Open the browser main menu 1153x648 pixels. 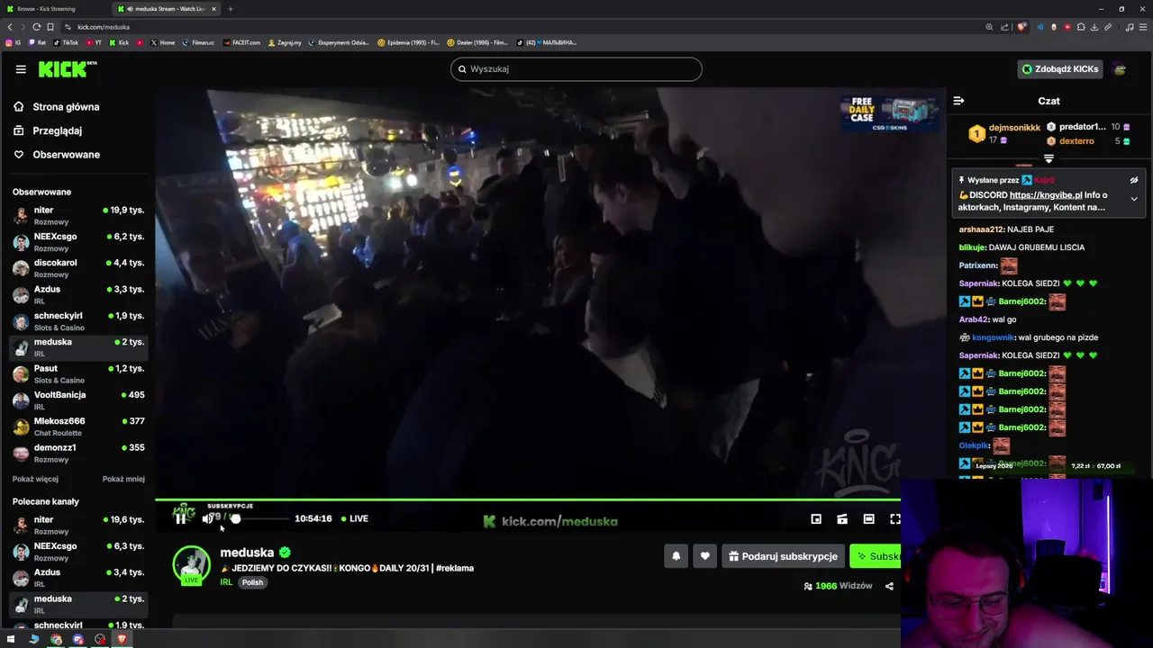click(x=1143, y=27)
